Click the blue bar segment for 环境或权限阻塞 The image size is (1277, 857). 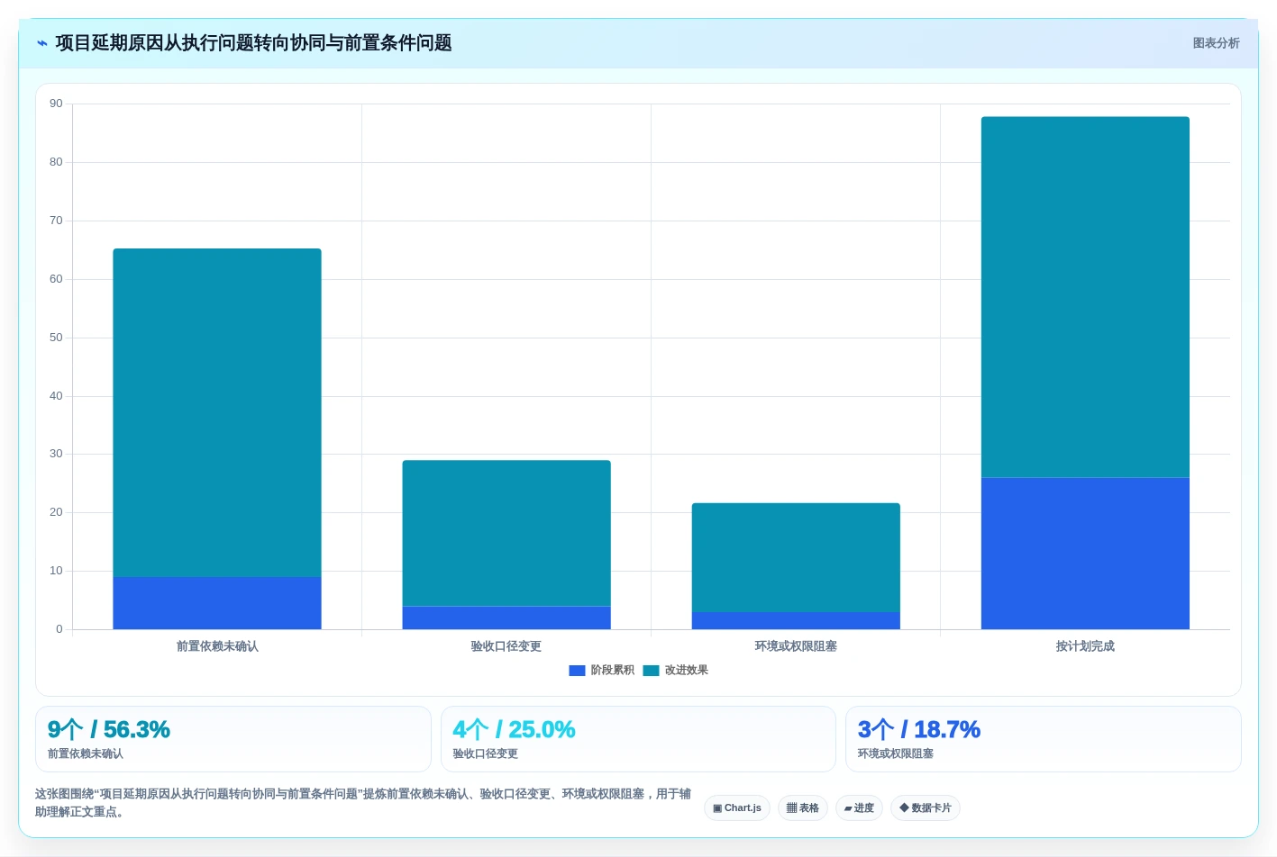point(796,620)
